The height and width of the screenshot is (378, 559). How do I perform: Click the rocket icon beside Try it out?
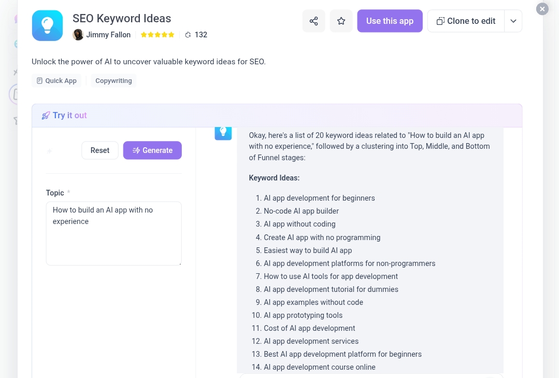[46, 116]
